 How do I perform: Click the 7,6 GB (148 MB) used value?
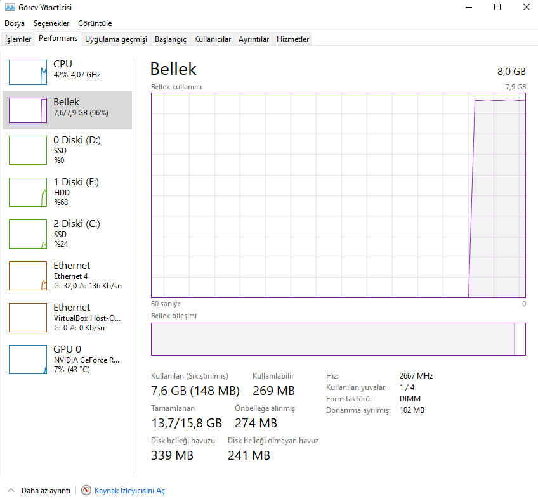click(195, 391)
